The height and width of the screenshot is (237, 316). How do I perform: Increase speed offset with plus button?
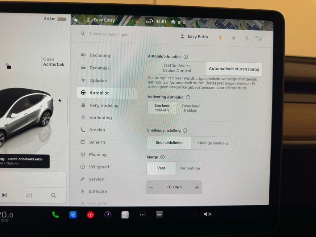pyautogui.click(x=197, y=187)
